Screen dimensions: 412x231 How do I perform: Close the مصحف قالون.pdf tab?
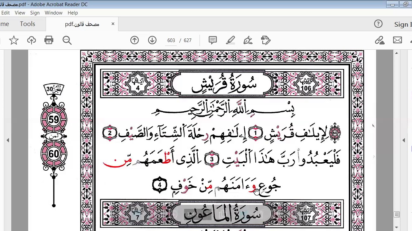coord(113,24)
